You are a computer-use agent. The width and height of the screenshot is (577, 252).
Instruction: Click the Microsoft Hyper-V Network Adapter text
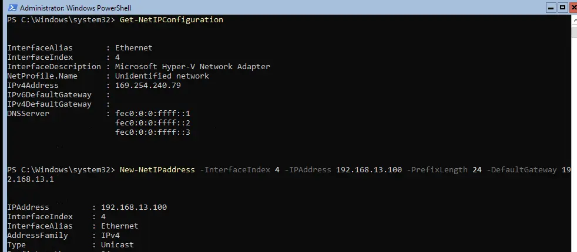tap(193, 67)
